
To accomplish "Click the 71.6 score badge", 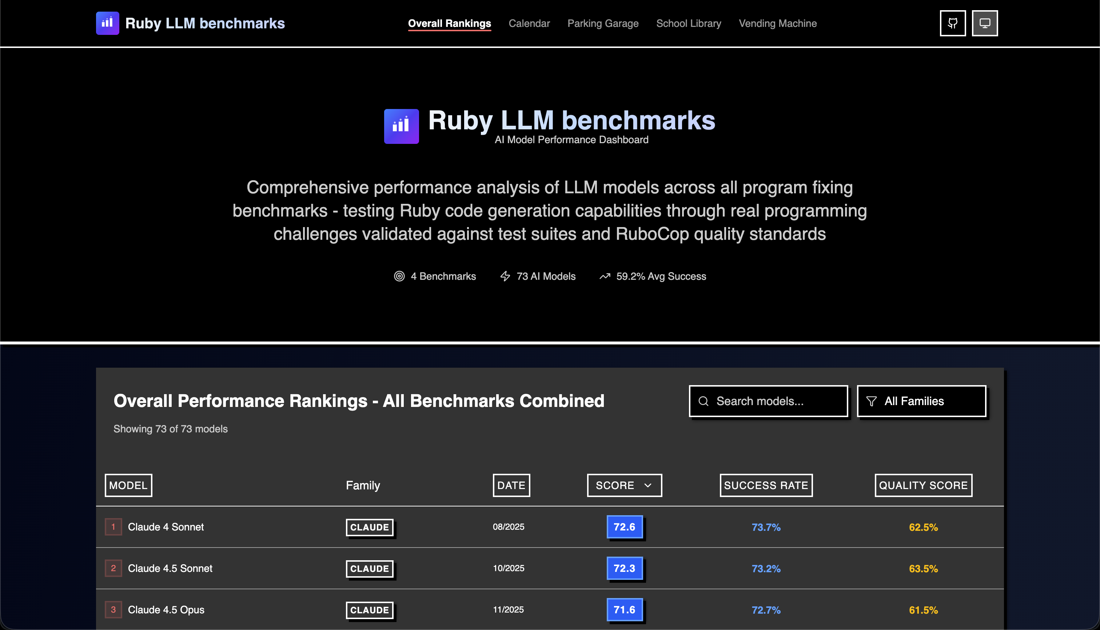I will point(625,610).
